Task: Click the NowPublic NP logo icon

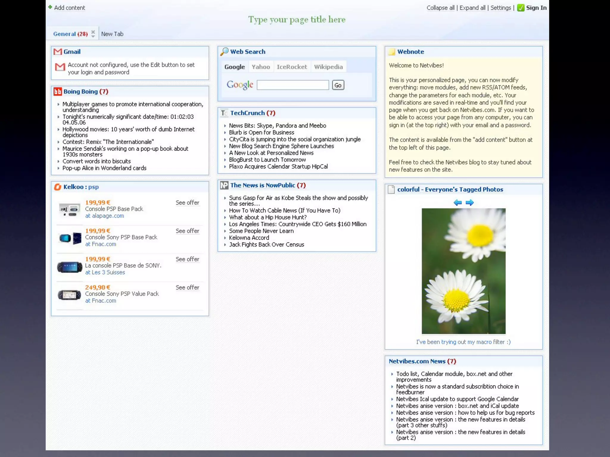Action: (224, 185)
